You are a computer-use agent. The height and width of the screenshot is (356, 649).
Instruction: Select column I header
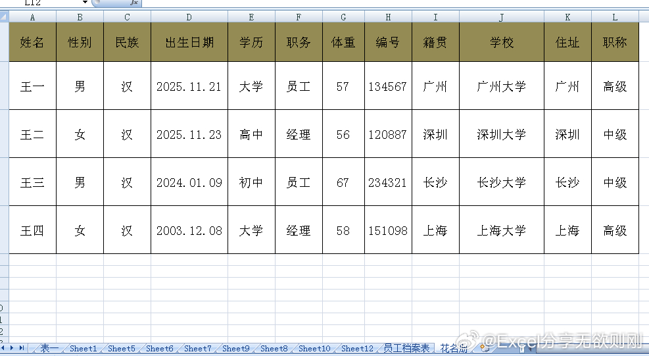coord(435,17)
